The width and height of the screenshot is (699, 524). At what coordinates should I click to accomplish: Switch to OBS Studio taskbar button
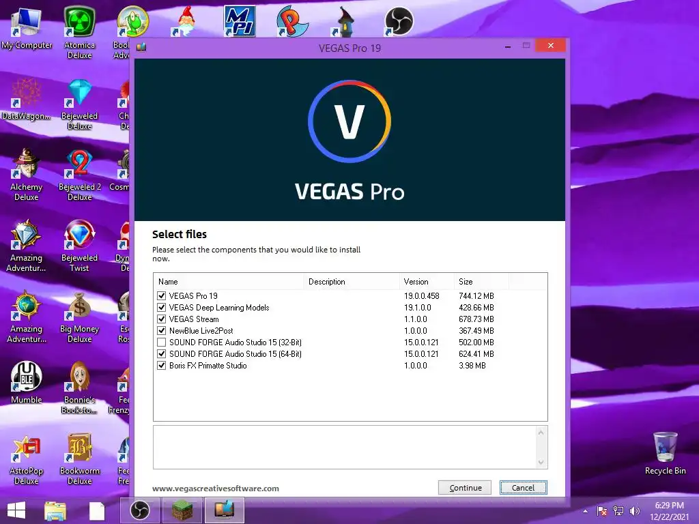click(139, 510)
